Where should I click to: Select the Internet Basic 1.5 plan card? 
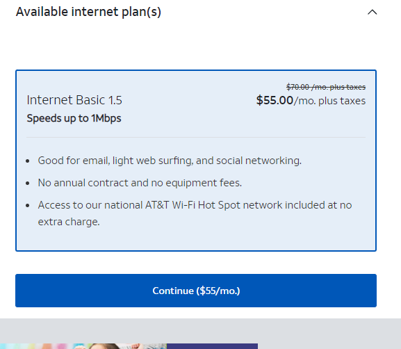pos(196,161)
